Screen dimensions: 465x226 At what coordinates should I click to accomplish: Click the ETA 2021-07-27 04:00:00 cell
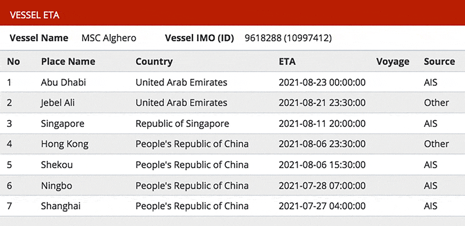pos(322,206)
